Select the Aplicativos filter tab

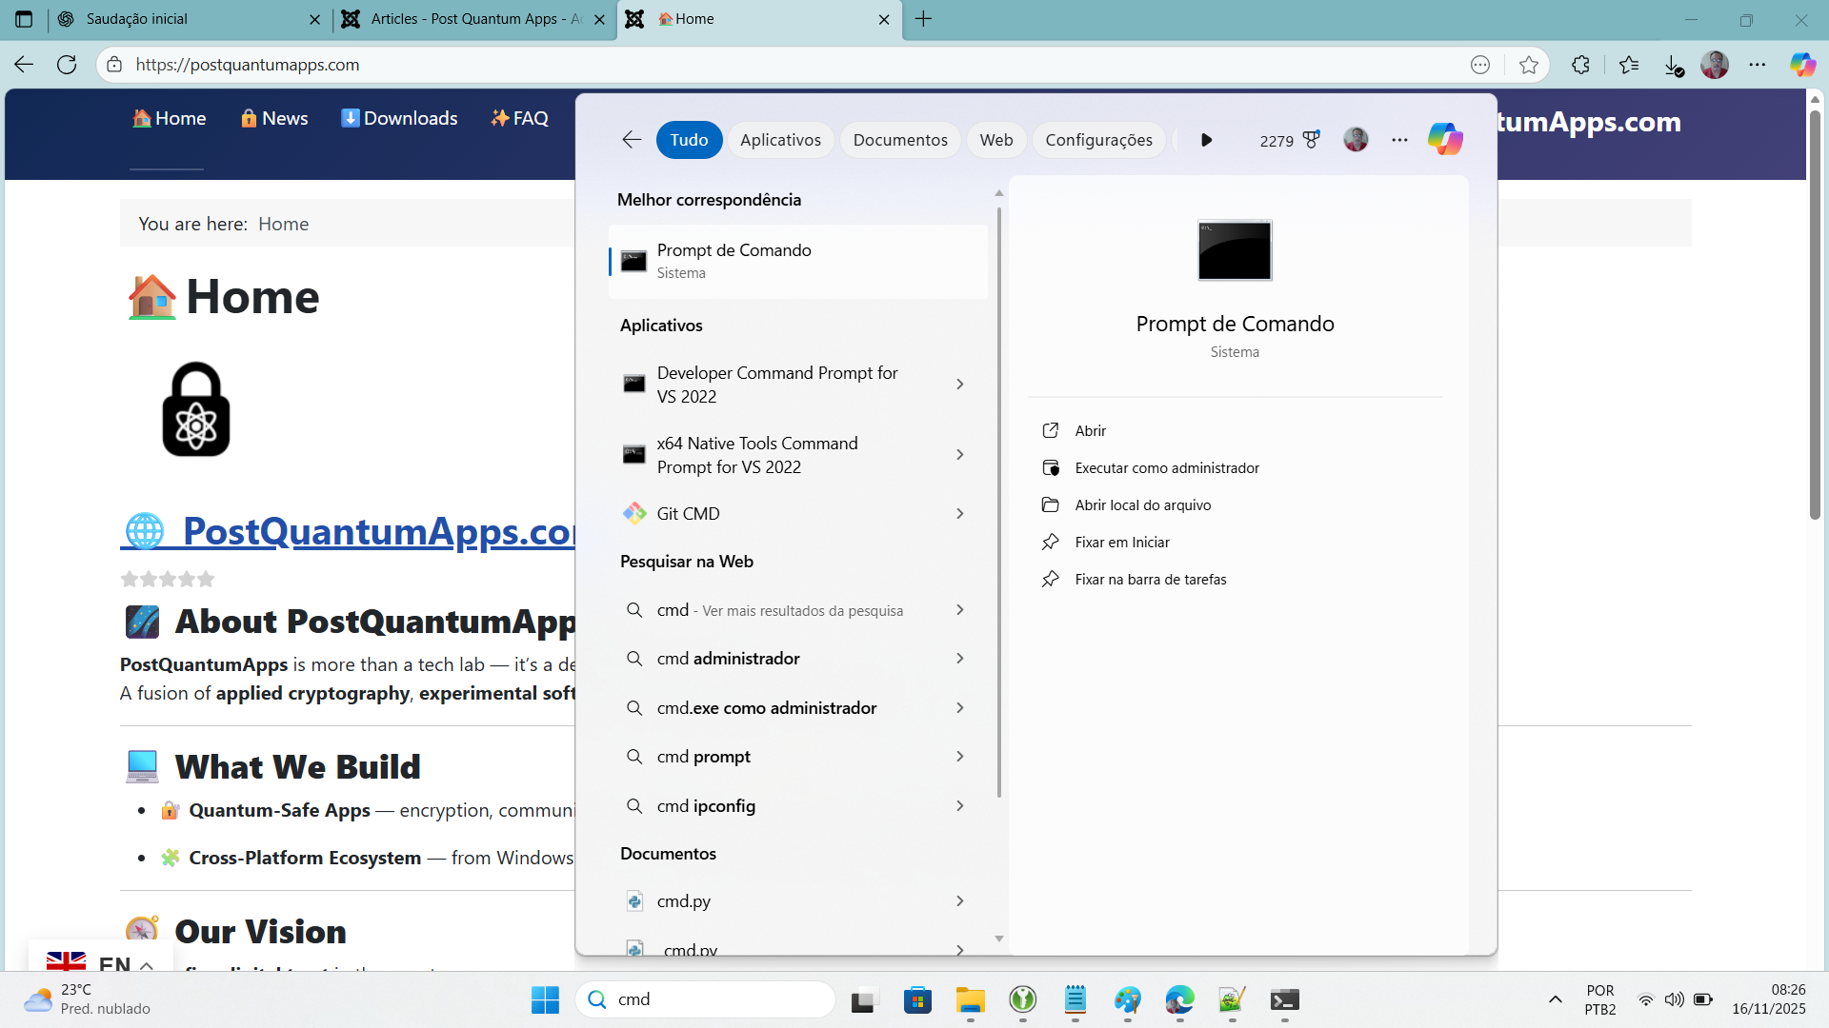(x=780, y=140)
